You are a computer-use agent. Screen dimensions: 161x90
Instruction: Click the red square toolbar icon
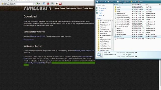coord(60,4)
